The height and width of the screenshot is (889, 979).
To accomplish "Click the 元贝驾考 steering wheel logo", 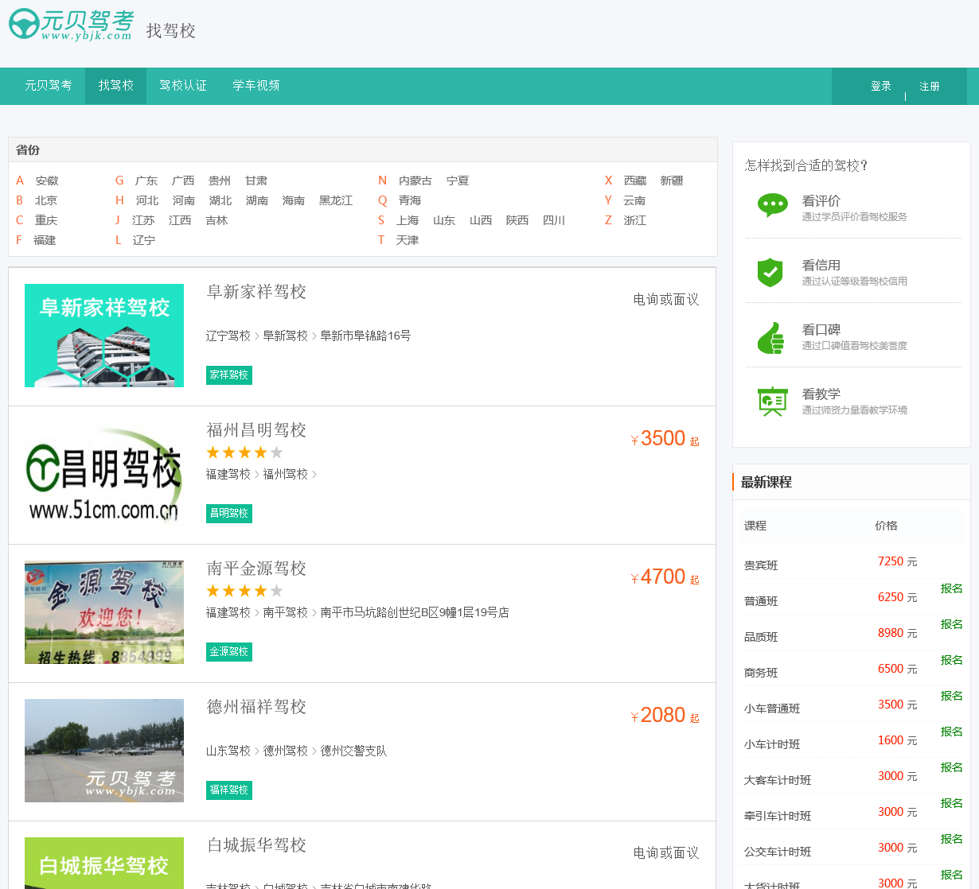I will 71,25.
